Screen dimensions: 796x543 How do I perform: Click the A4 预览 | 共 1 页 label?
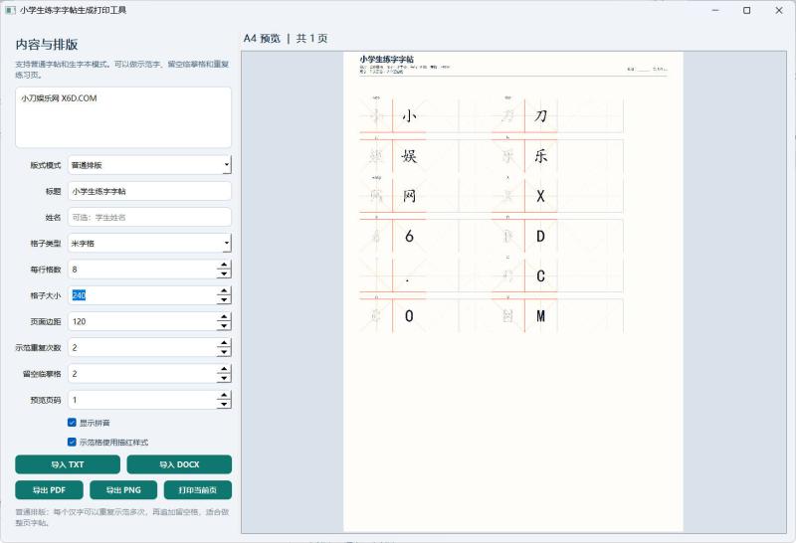(x=286, y=38)
